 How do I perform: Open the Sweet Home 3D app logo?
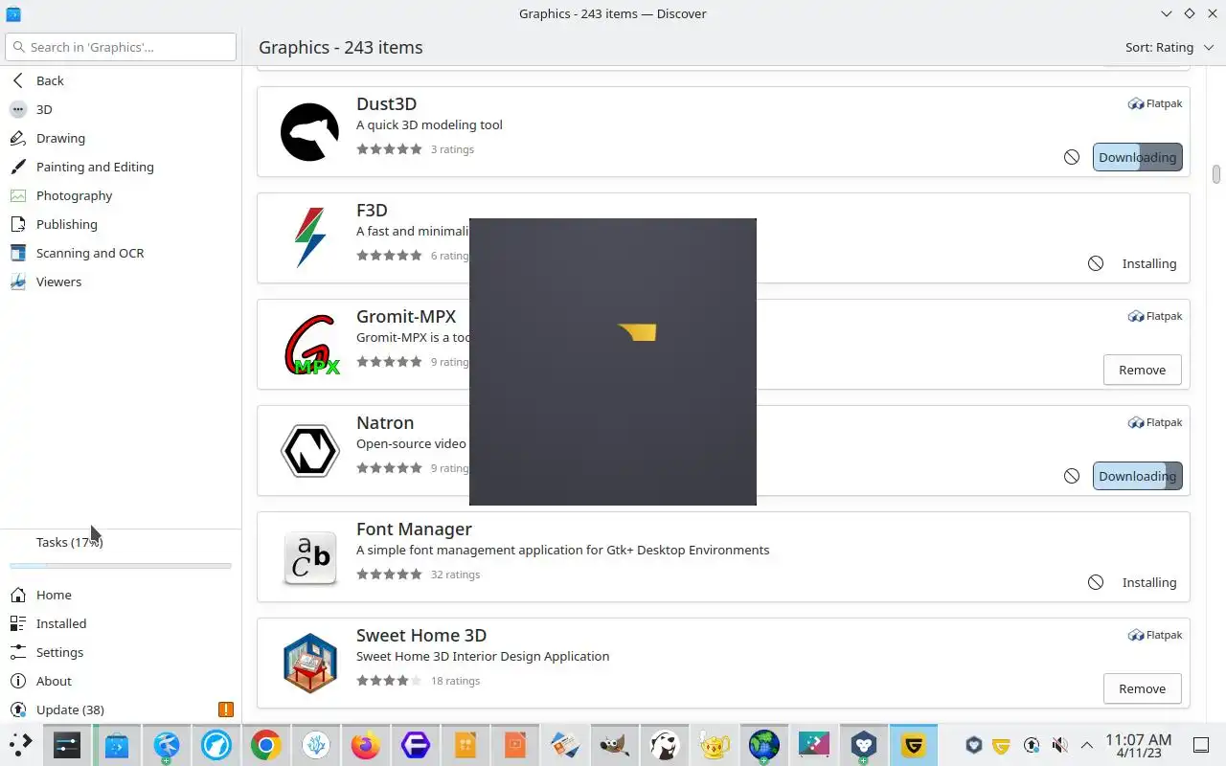click(x=310, y=663)
